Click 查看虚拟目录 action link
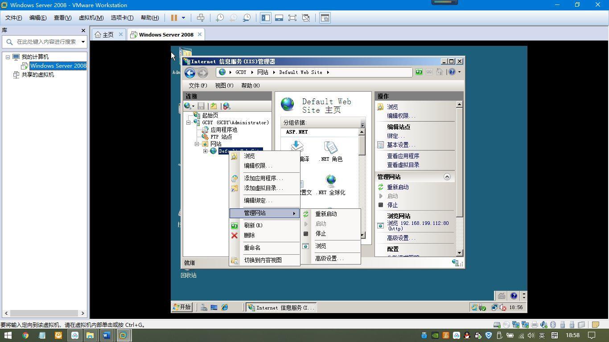609x342 pixels. tap(403, 165)
